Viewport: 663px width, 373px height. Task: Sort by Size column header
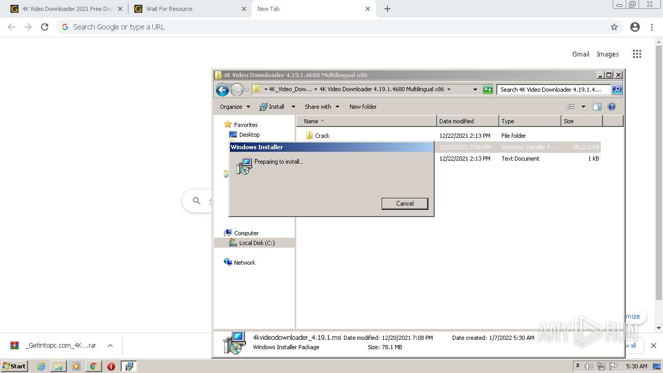tap(582, 121)
